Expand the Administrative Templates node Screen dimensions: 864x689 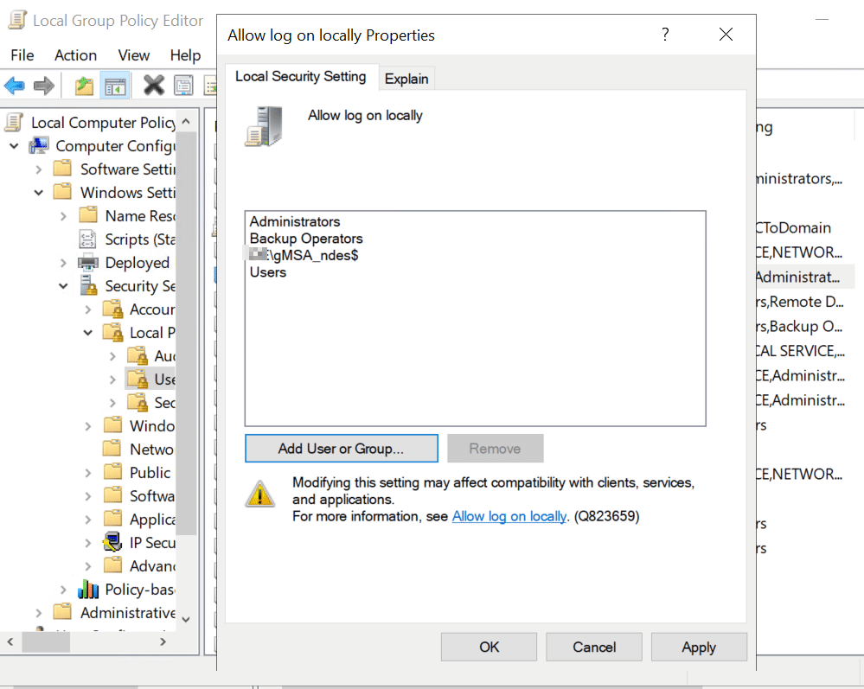39,611
